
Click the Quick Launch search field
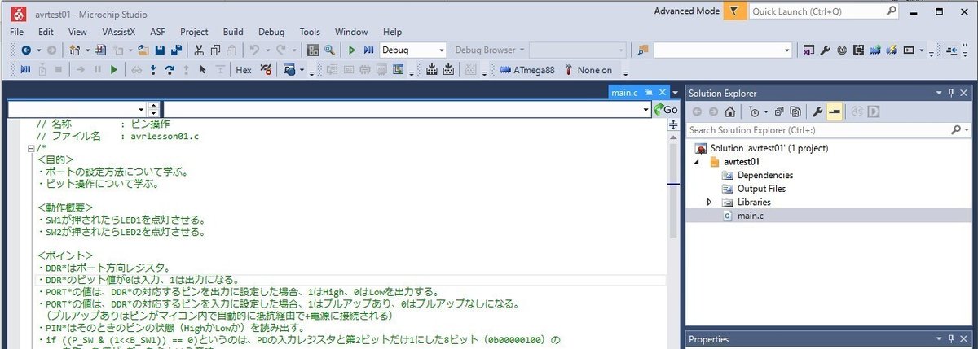pyautogui.click(x=824, y=11)
